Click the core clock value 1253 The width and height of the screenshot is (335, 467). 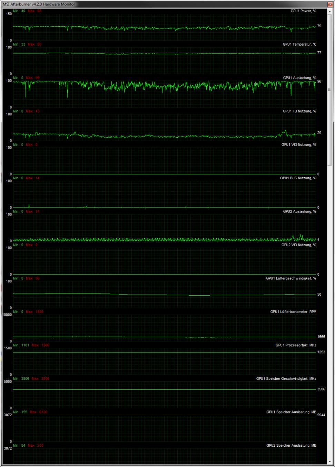point(321,352)
